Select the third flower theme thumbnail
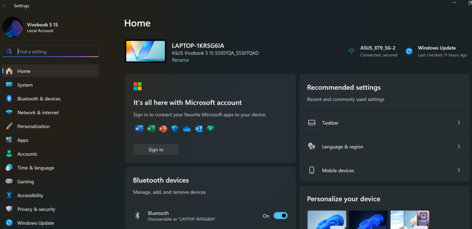Screen dimensions: 472x229 410,220
